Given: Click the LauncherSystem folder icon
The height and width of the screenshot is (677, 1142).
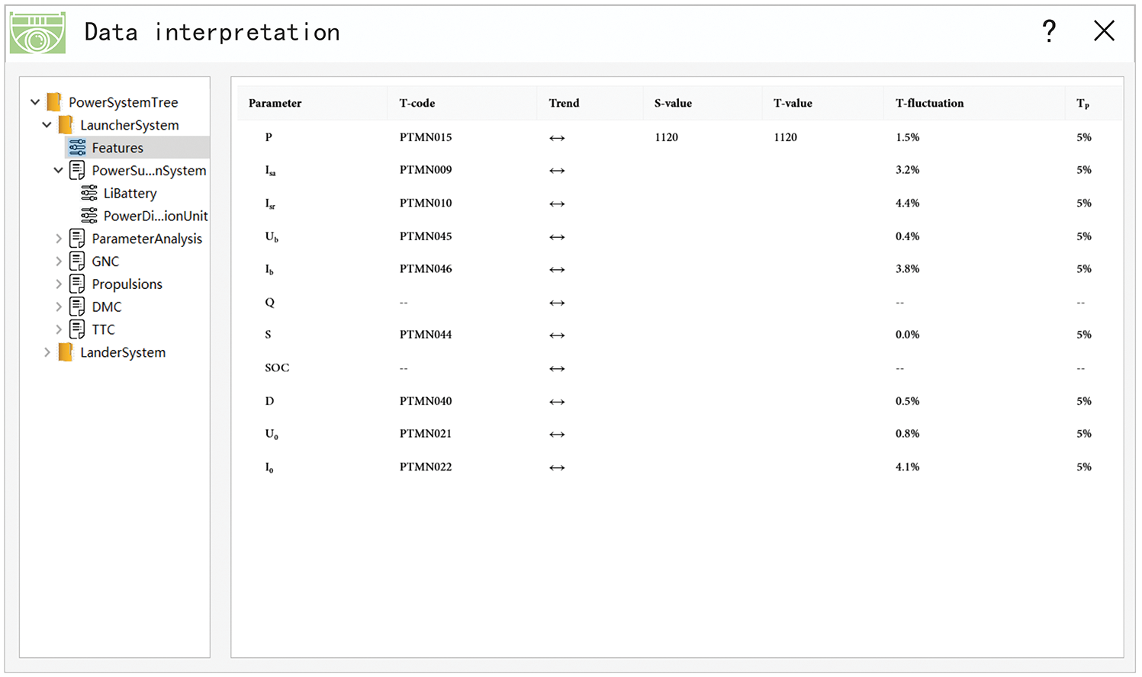Looking at the screenshot, I should [x=66, y=125].
